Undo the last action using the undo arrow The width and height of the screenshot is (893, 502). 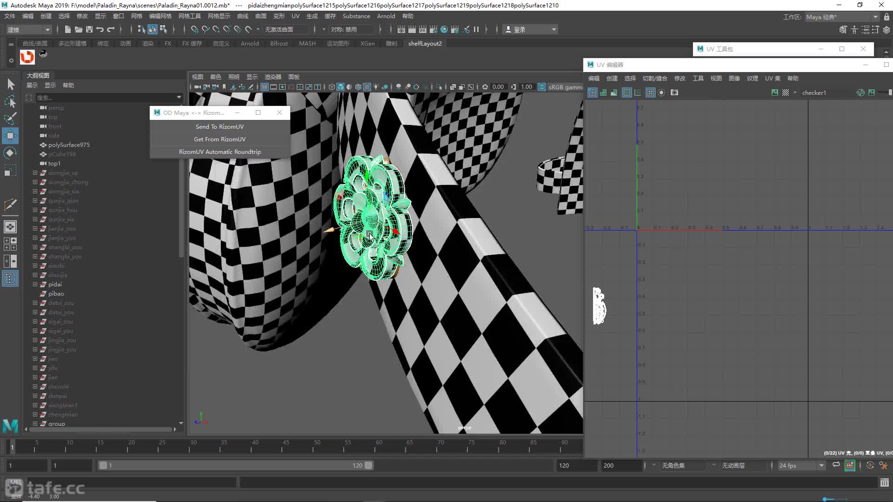100,29
